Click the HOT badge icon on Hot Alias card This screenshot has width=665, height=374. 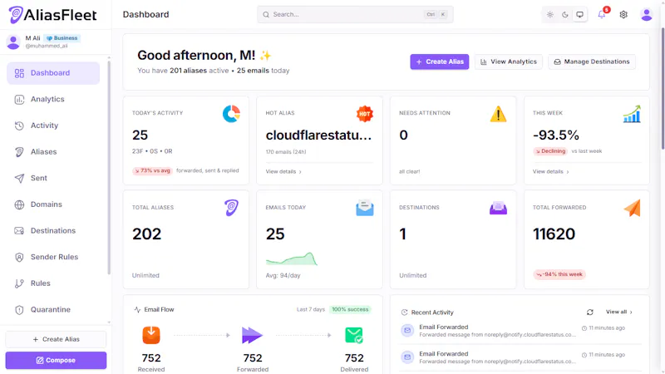pos(365,114)
